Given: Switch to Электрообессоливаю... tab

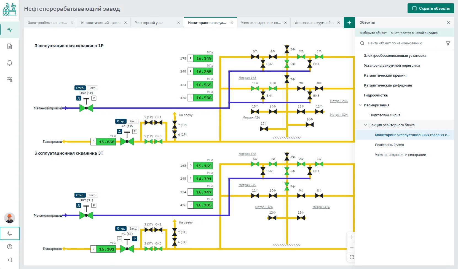Looking at the screenshot, I should pos(47,23).
